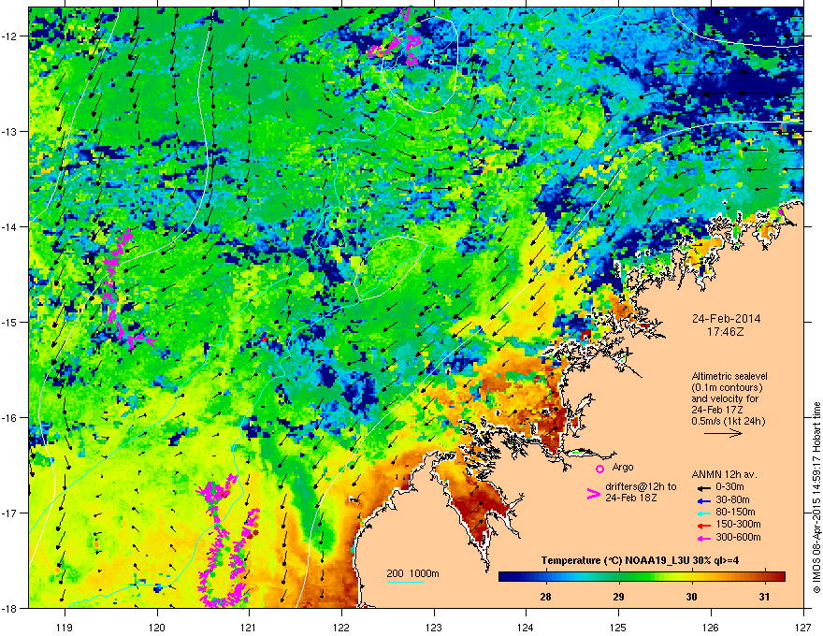Click the '0-30m' depth label
Viewport: 823px width, 636px height.
(x=729, y=487)
